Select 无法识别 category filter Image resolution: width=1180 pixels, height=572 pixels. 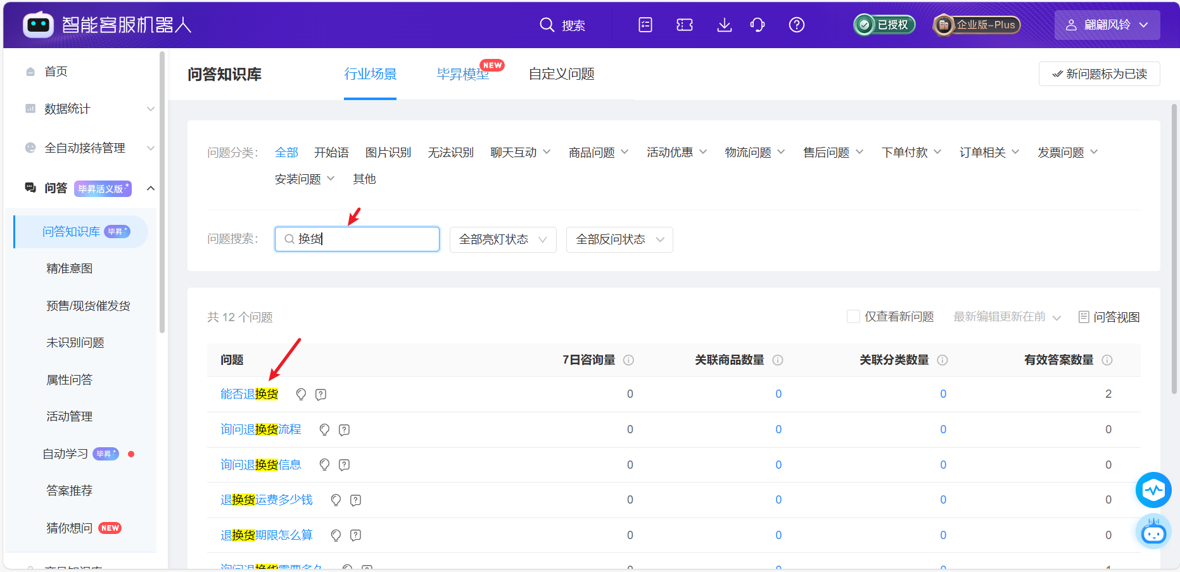coord(450,153)
